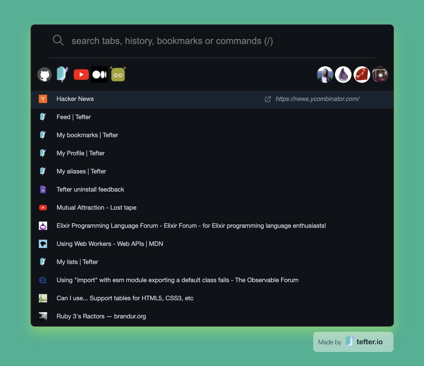Open the green Shrek shortcut icon
This screenshot has height=366, width=424.
point(118,74)
